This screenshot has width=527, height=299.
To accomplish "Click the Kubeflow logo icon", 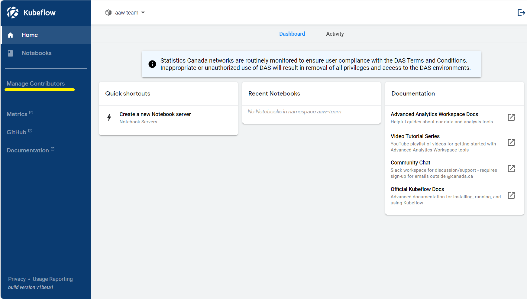I will 13,13.
